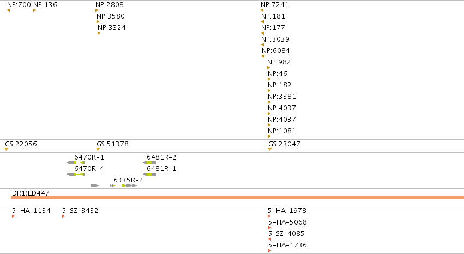Click the GS:51378 down-pointing marker
The image size is (464, 254).
coord(98,149)
